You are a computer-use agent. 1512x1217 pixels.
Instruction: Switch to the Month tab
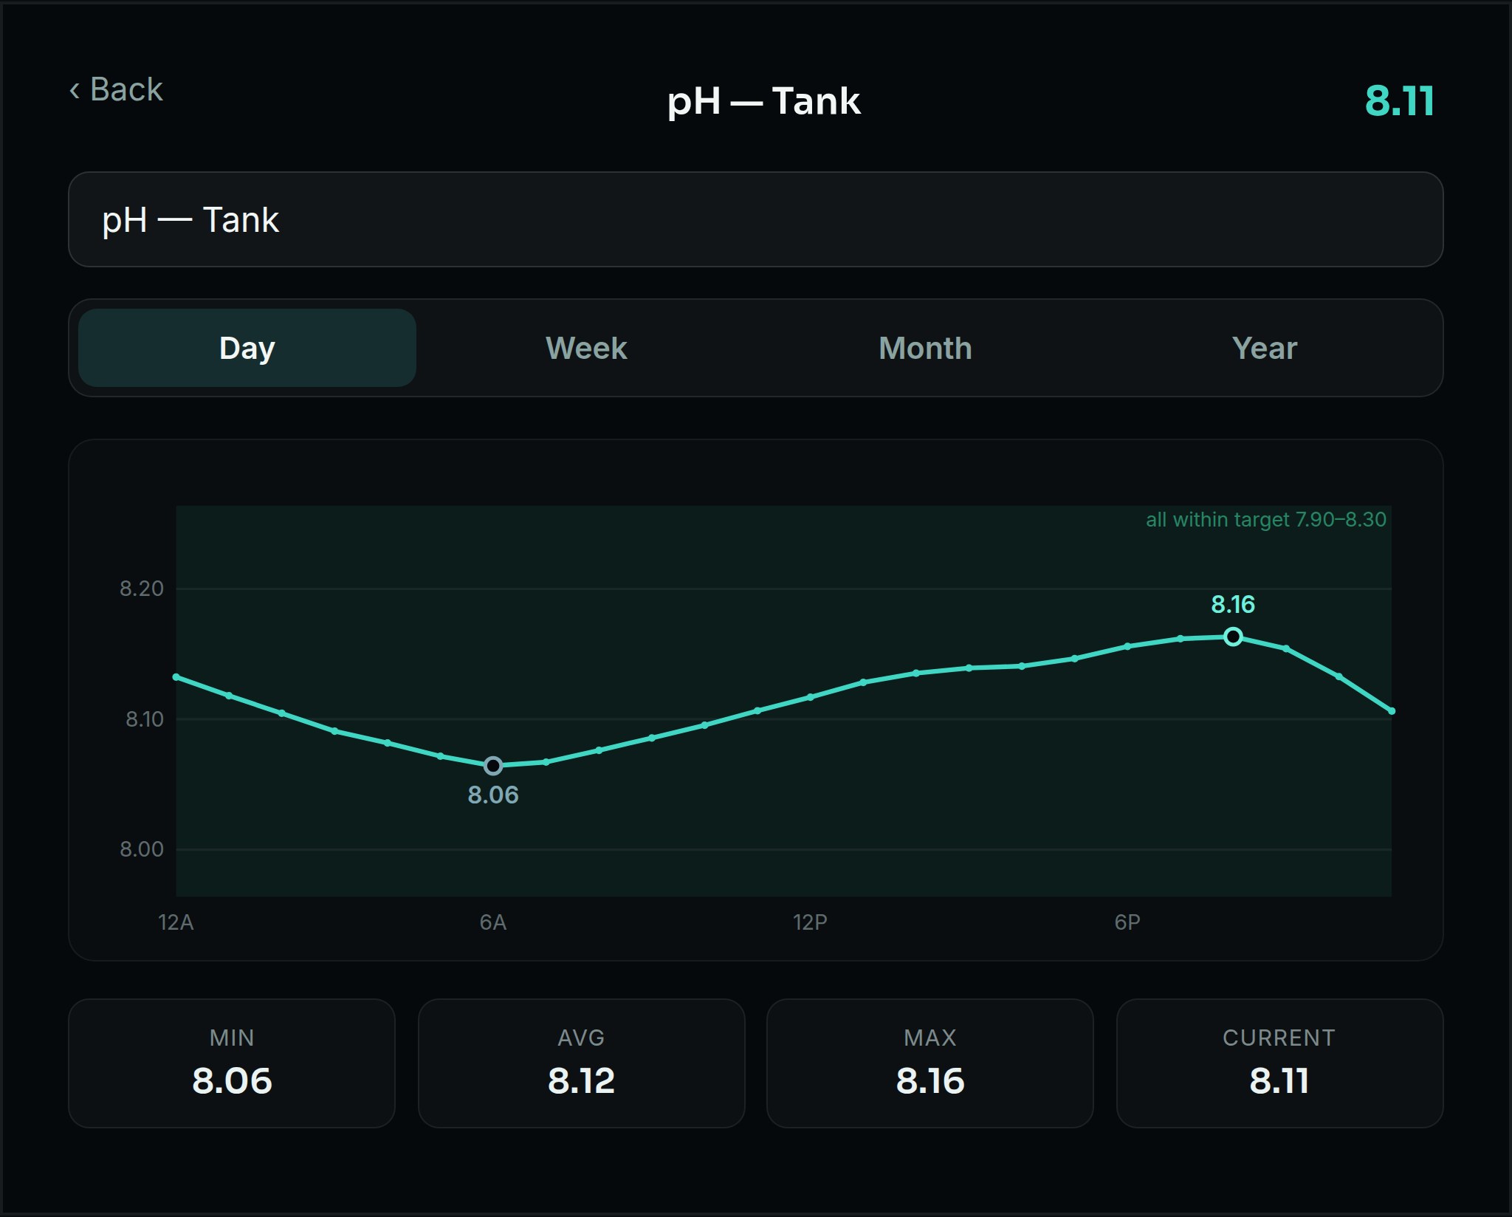(x=925, y=348)
